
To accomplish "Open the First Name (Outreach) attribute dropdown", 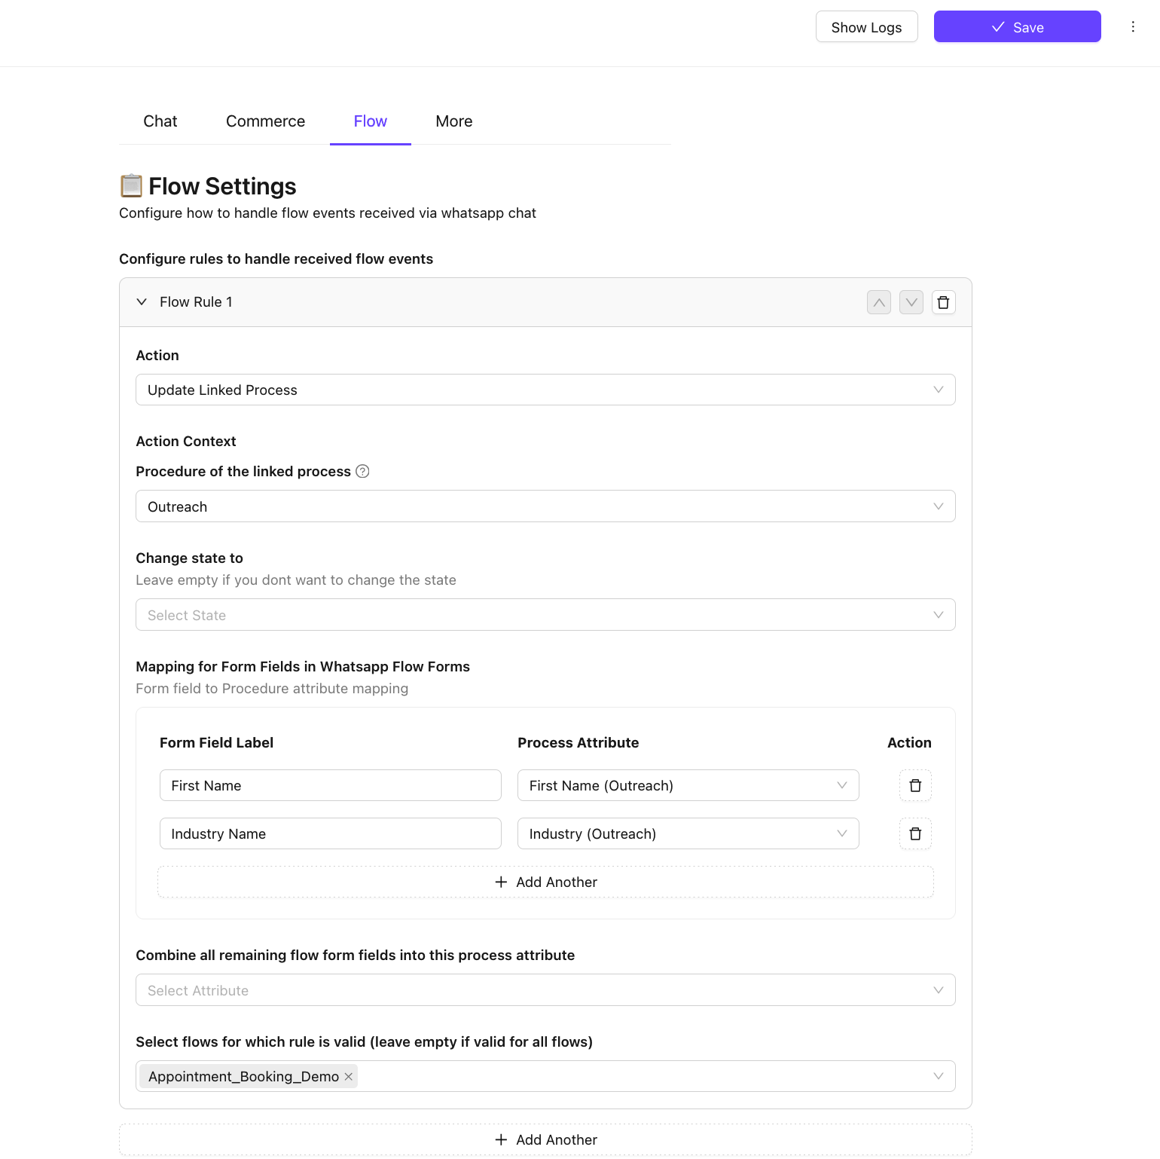I will [x=687, y=785].
